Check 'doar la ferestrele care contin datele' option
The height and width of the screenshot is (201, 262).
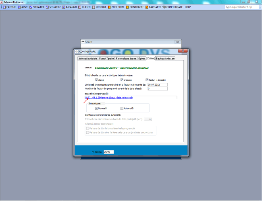(x=87, y=133)
